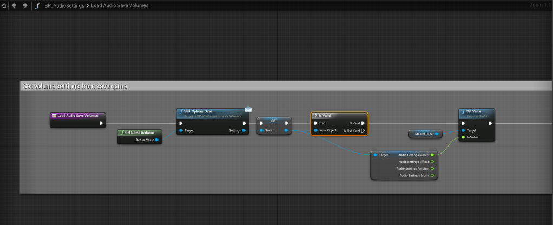Click the Exec input pin on Is Valid node
The image size is (553, 225).
point(315,123)
